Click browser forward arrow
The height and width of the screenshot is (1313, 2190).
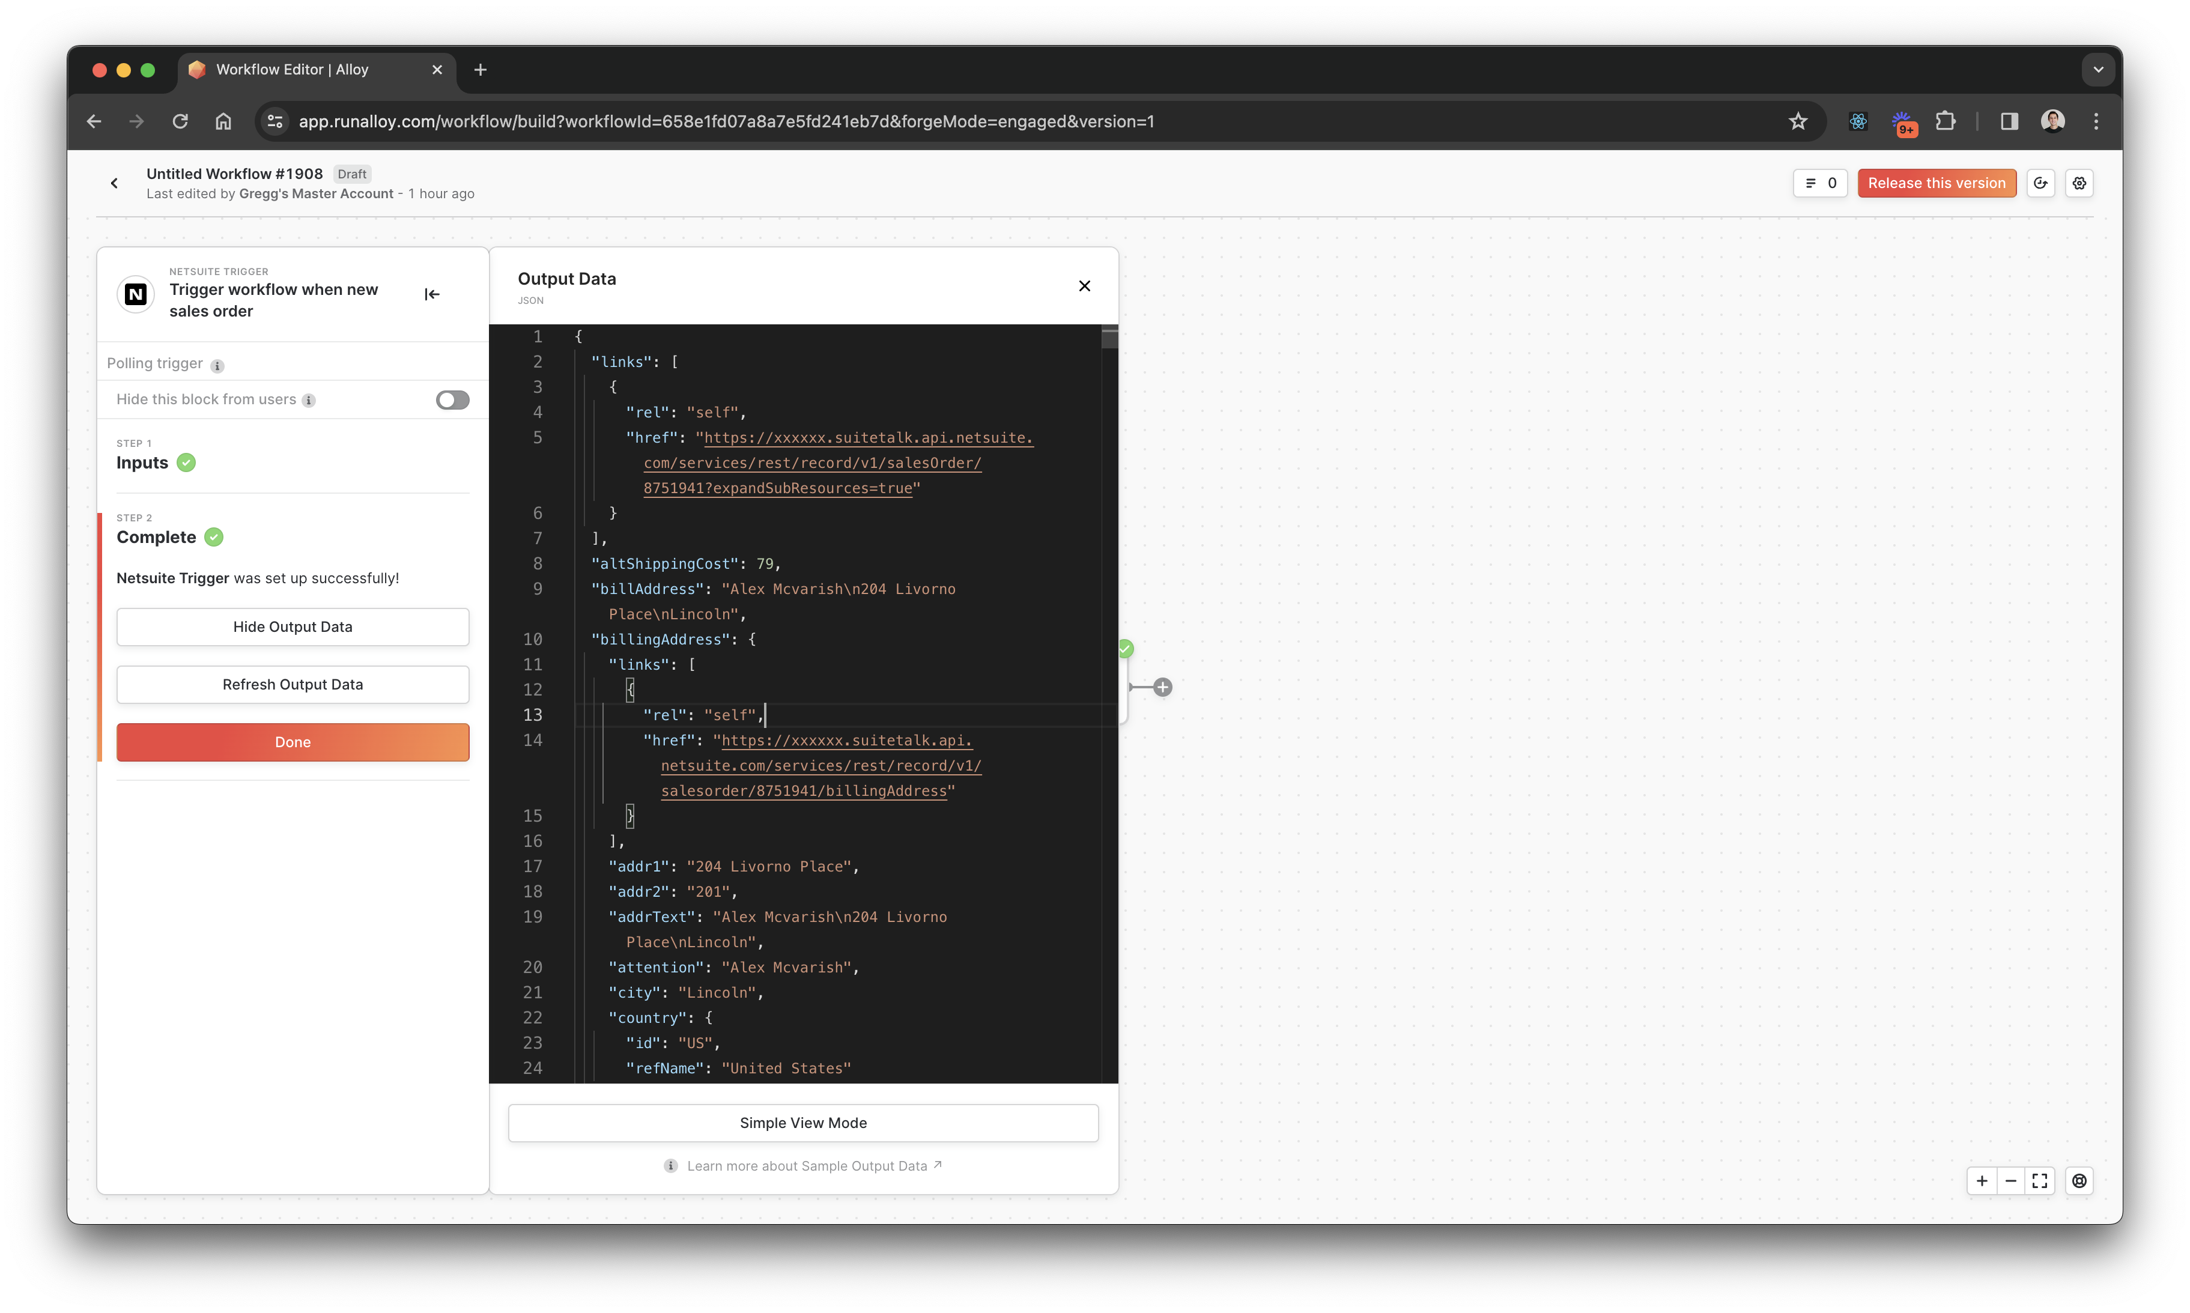click(x=136, y=121)
